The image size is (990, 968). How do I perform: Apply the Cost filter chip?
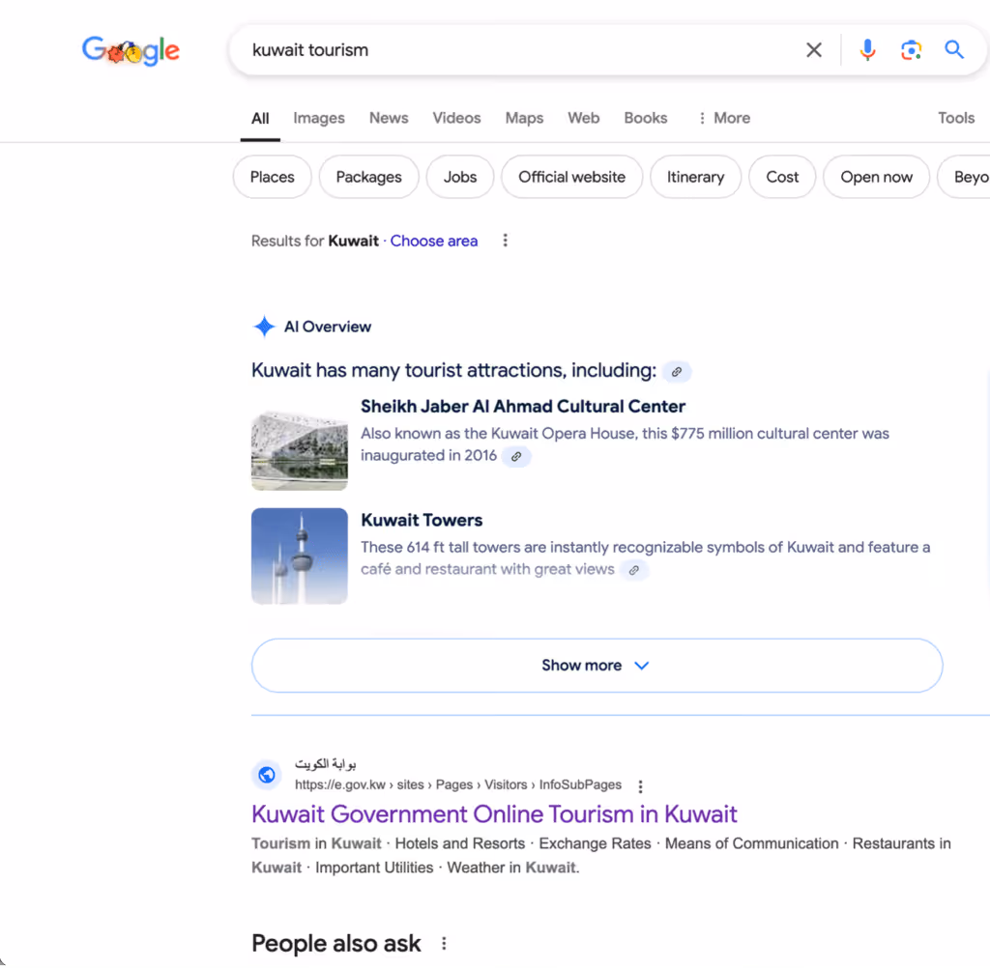(x=782, y=177)
